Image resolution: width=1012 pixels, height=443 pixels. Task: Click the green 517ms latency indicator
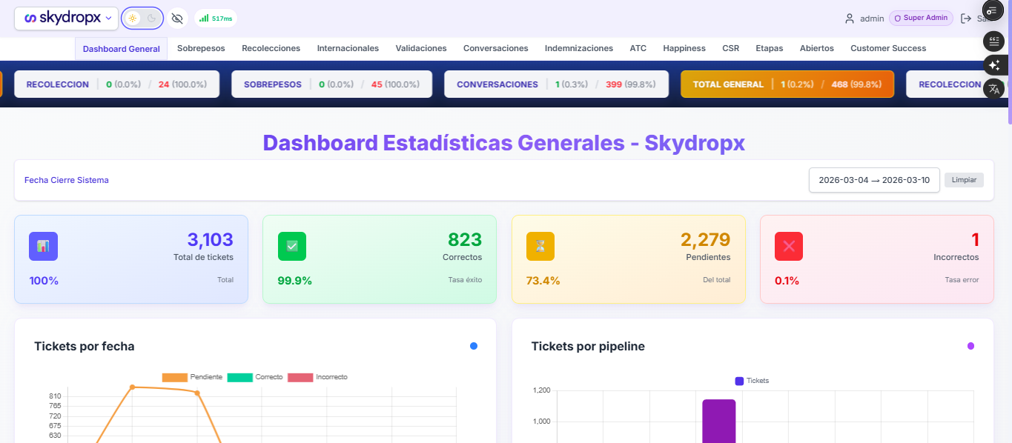coord(214,18)
